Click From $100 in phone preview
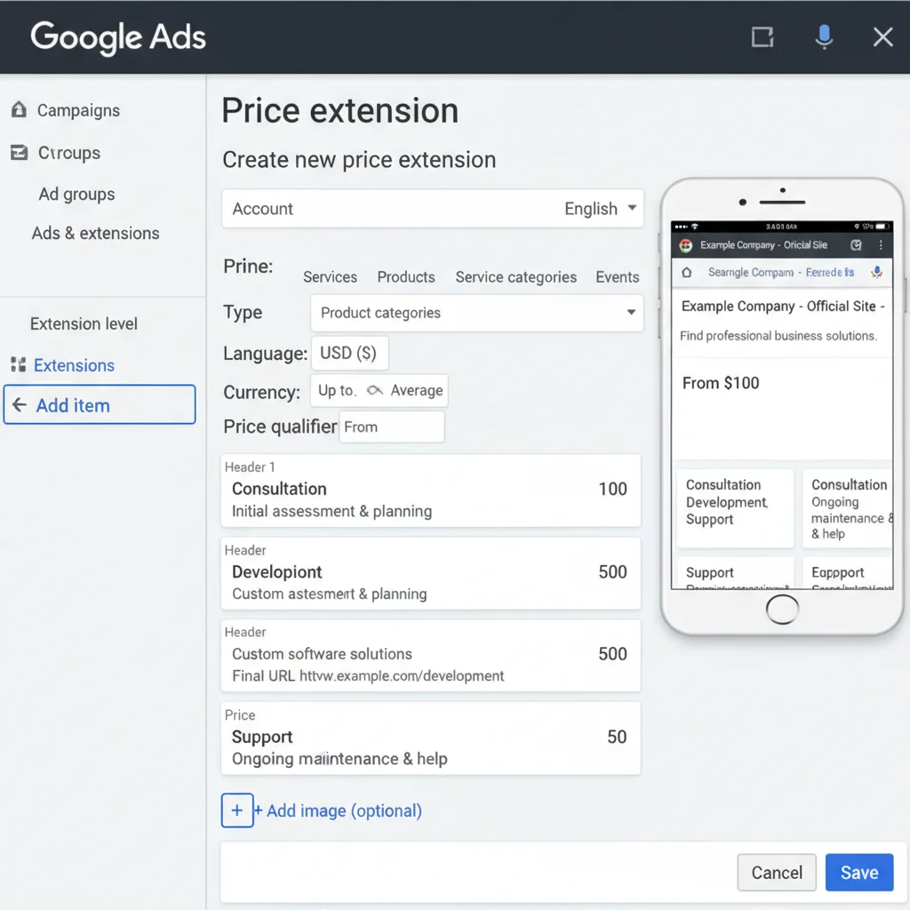 pos(720,383)
